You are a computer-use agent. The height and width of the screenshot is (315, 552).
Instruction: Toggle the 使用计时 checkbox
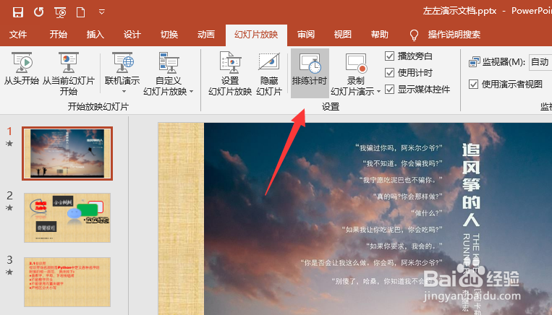[x=389, y=72]
